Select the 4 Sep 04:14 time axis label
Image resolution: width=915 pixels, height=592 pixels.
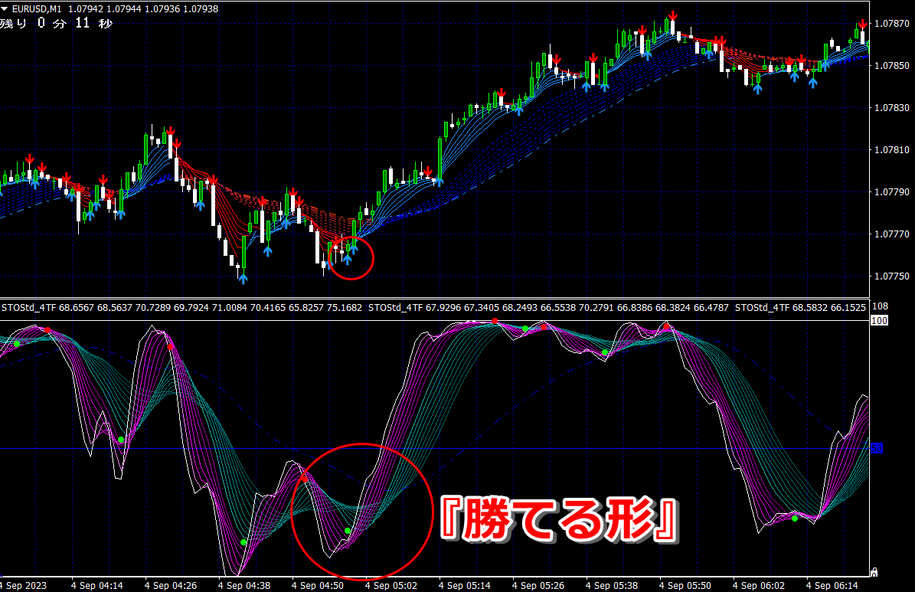pos(97,585)
